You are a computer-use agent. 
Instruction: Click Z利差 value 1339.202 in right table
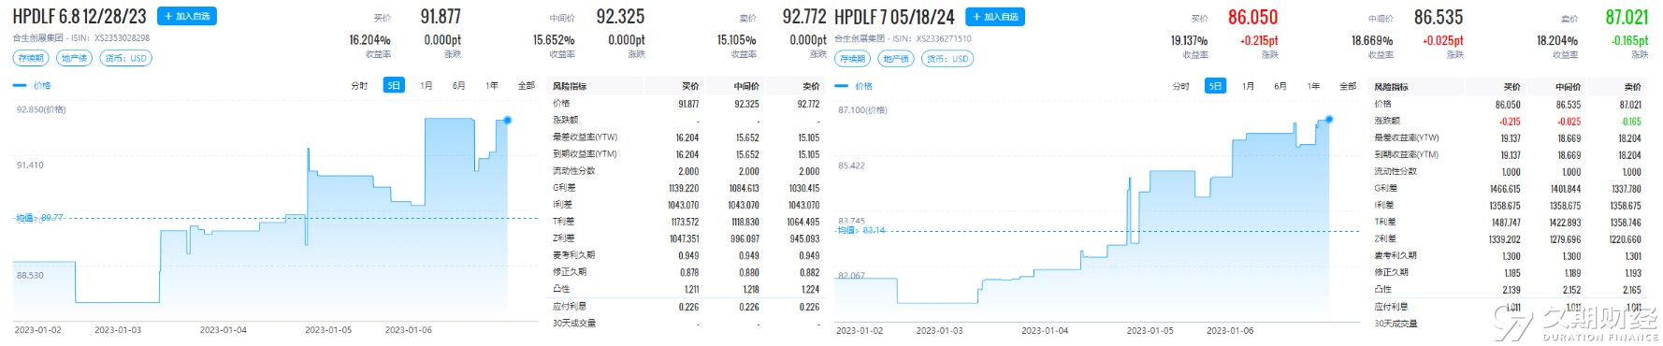[1505, 239]
